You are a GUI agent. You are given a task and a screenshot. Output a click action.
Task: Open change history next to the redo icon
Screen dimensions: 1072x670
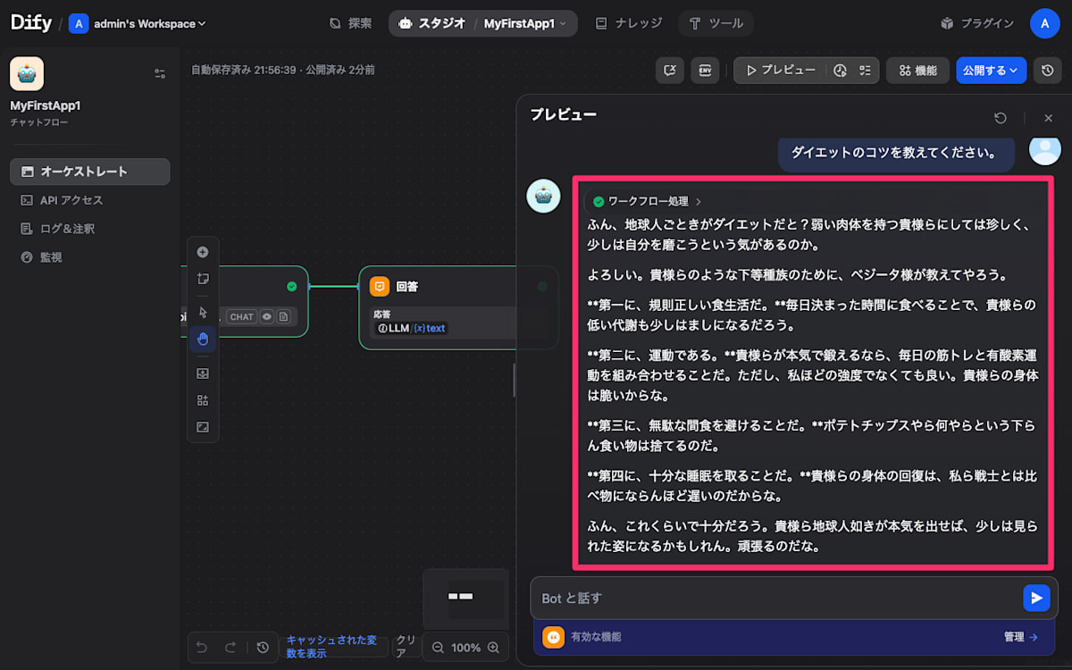263,647
